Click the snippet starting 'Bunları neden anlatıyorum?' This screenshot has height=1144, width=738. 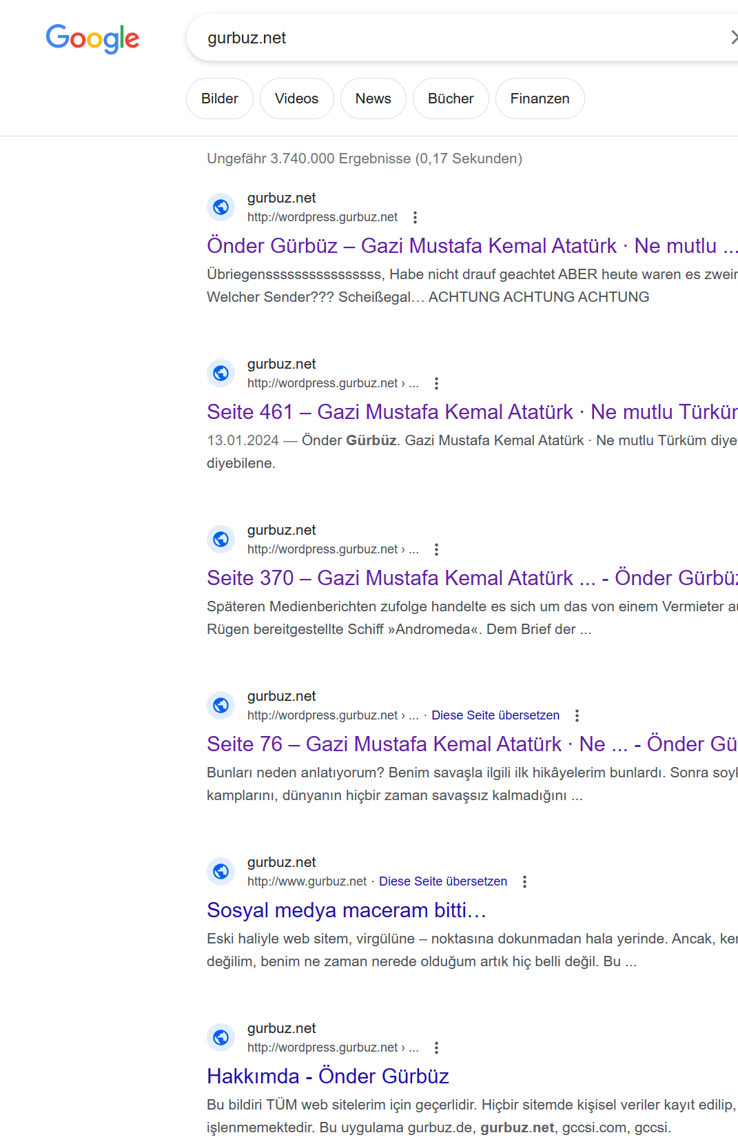pyautogui.click(x=472, y=784)
